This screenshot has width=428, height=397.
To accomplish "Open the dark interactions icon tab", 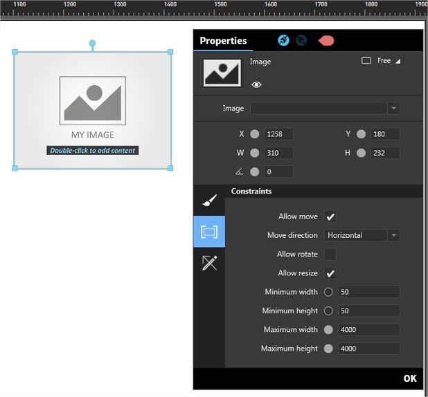I will pyautogui.click(x=301, y=41).
